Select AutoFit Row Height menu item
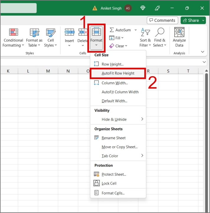Image resolution: width=210 pixels, height=213 pixels. (118, 73)
